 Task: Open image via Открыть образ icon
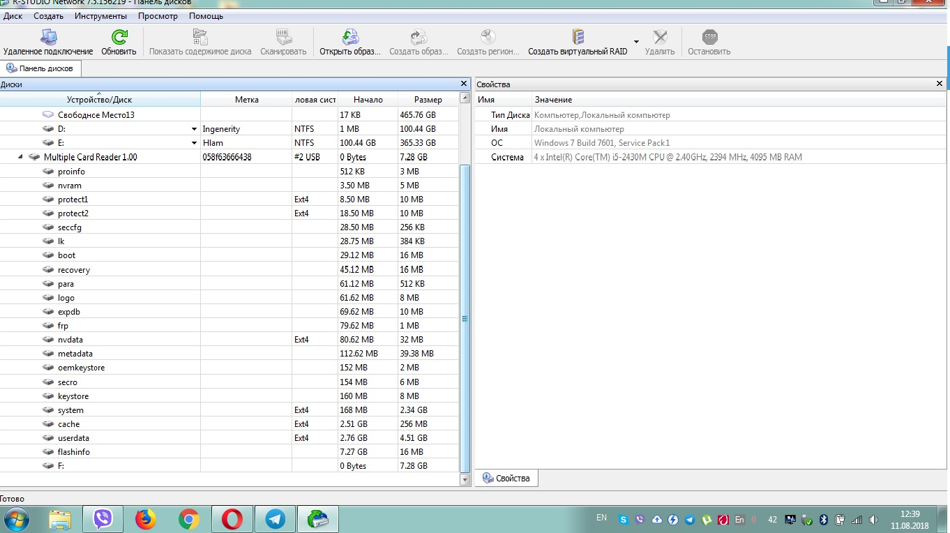pos(350,37)
